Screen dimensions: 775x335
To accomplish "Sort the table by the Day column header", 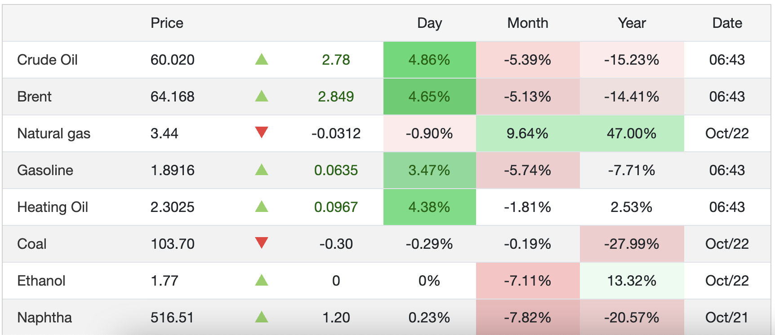I will pos(429,23).
